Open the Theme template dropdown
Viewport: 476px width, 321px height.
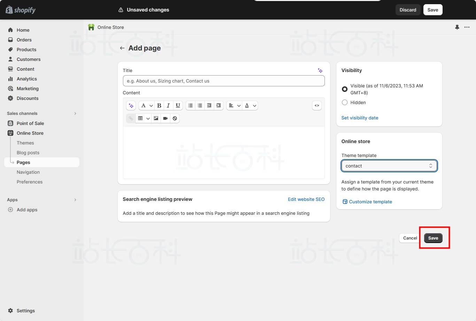[389, 166]
